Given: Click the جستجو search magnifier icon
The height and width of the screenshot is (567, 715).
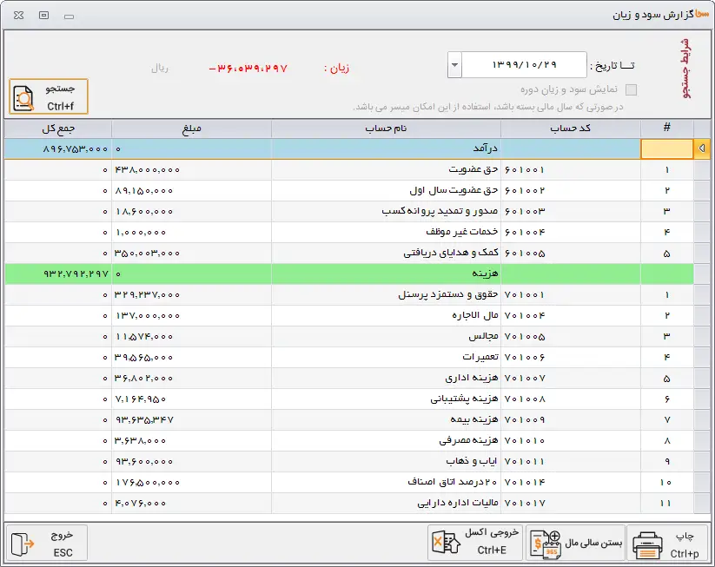Looking at the screenshot, I should click(25, 98).
